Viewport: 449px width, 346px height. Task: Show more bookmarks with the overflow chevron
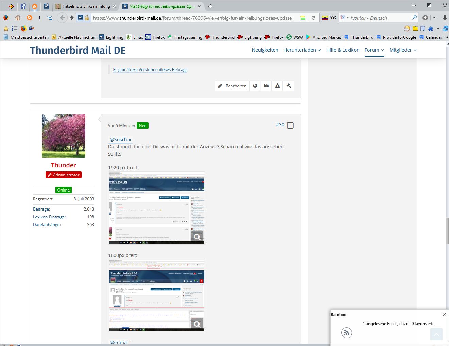point(447,37)
